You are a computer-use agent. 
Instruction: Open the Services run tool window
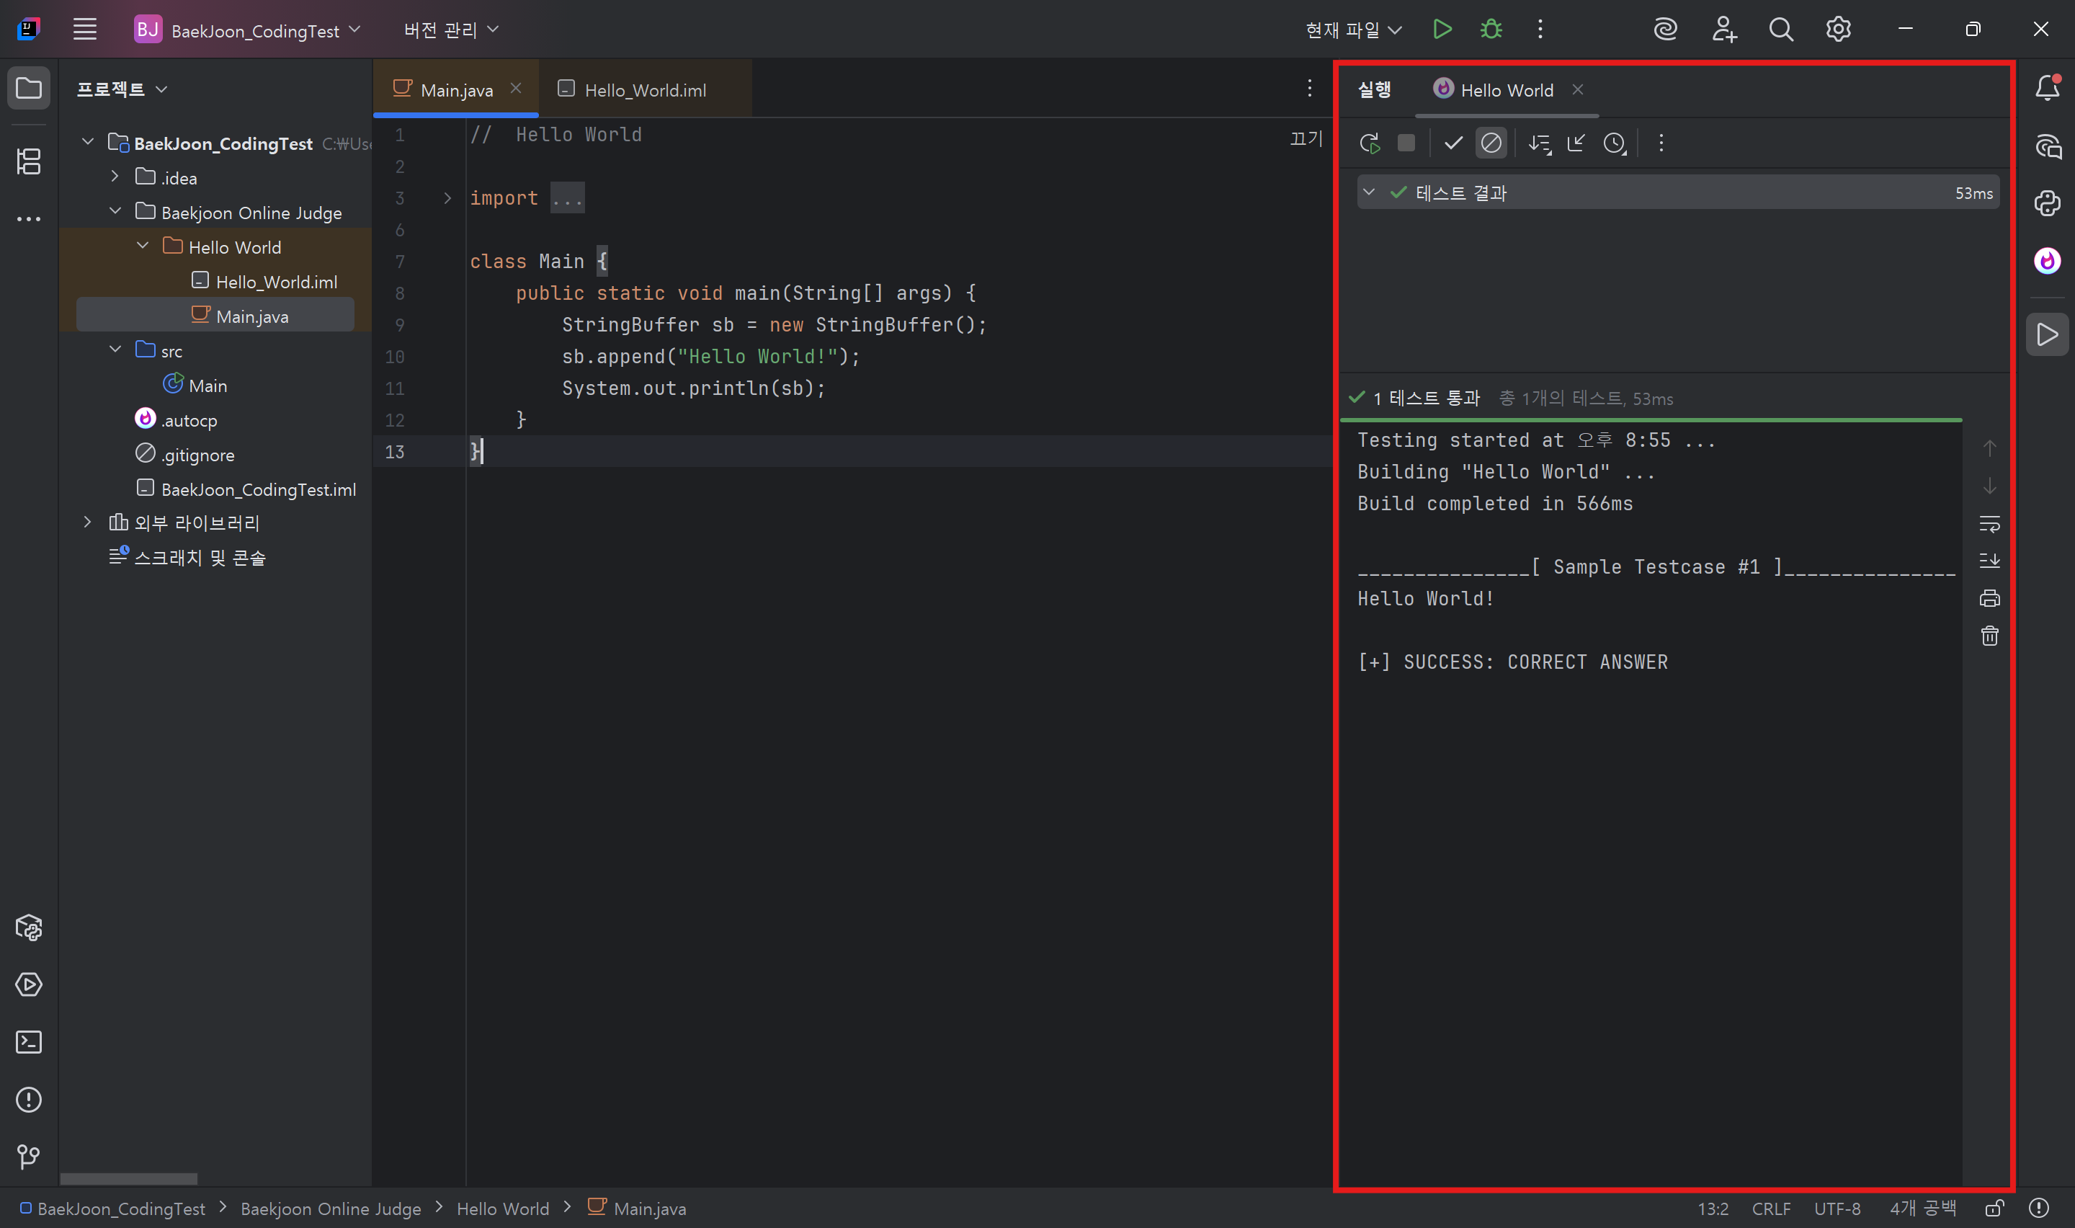coord(29,984)
